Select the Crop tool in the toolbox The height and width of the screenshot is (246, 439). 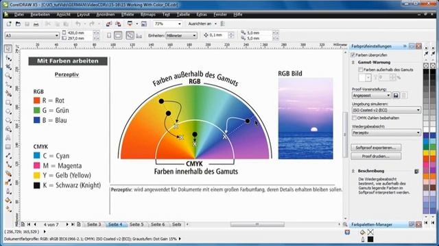coord(8,67)
